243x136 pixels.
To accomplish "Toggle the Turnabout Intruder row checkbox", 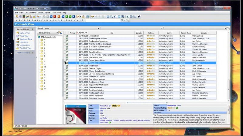I will point(67,98).
